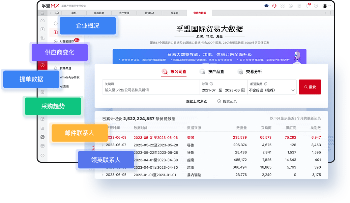This screenshot has height=203, width=350.
Task: Switch to the 按产品查 tab
Action: [x=216, y=72]
